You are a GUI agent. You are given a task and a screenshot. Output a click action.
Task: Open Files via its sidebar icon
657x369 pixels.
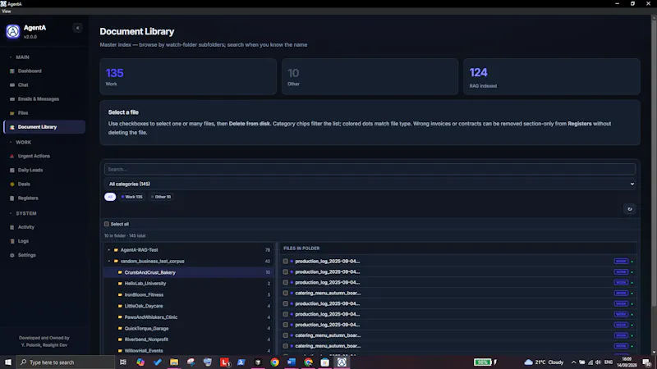pos(12,113)
